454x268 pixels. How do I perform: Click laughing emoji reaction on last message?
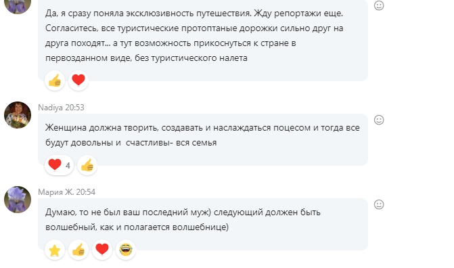coord(126,250)
